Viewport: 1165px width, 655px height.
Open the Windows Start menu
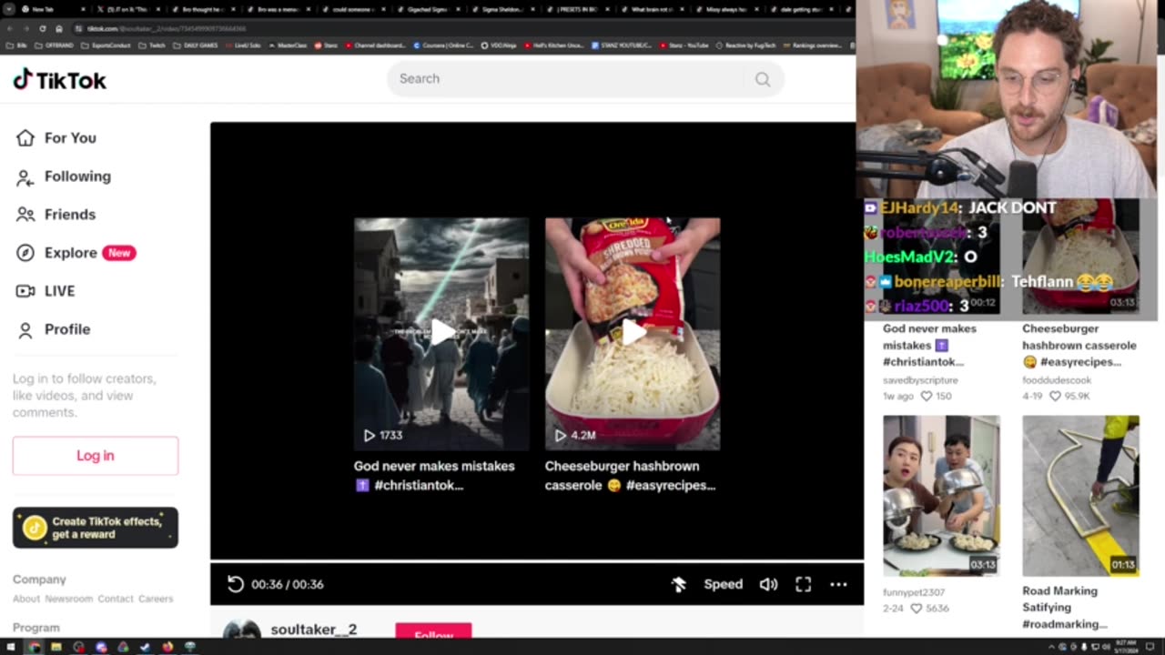(x=10, y=647)
